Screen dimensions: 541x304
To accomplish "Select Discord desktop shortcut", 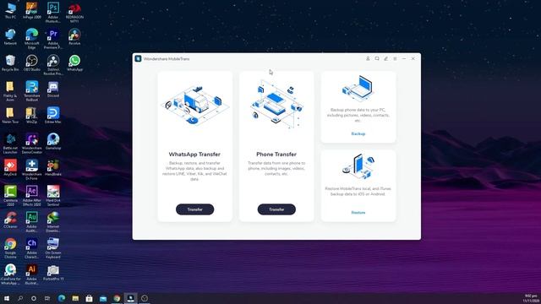I will 53,90.
